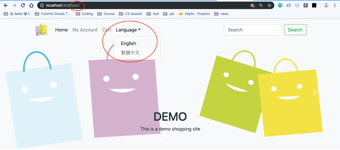Click the browser home icon

point(31,5)
